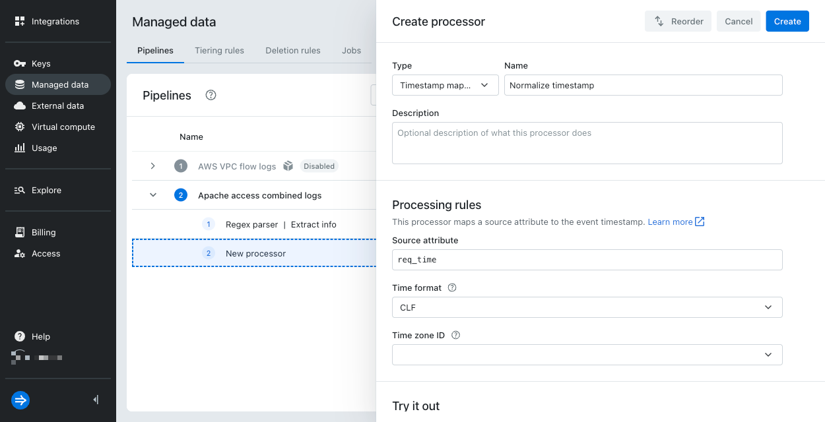Switch to the Tiering rules tab
The image size is (825, 422).
[x=219, y=51]
